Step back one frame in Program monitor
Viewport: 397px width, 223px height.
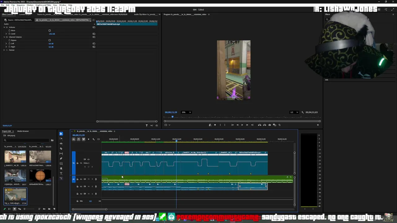(238, 125)
